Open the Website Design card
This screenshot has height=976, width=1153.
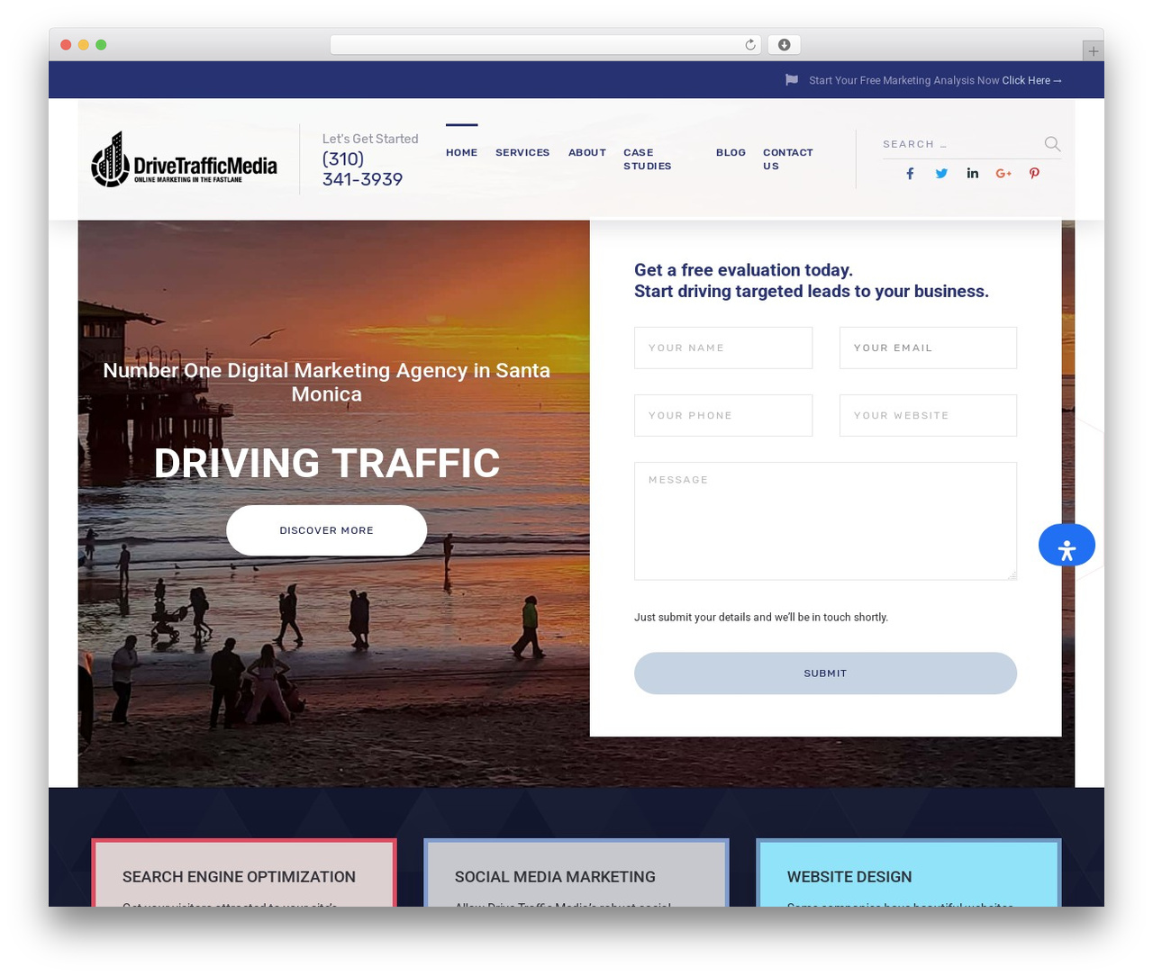[x=909, y=873]
